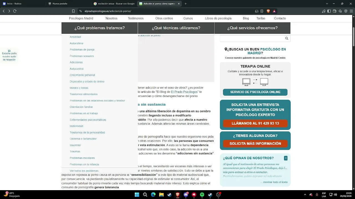Toggle the browser sidebar panel icon
This screenshot has height=199, width=355.
[329, 11]
